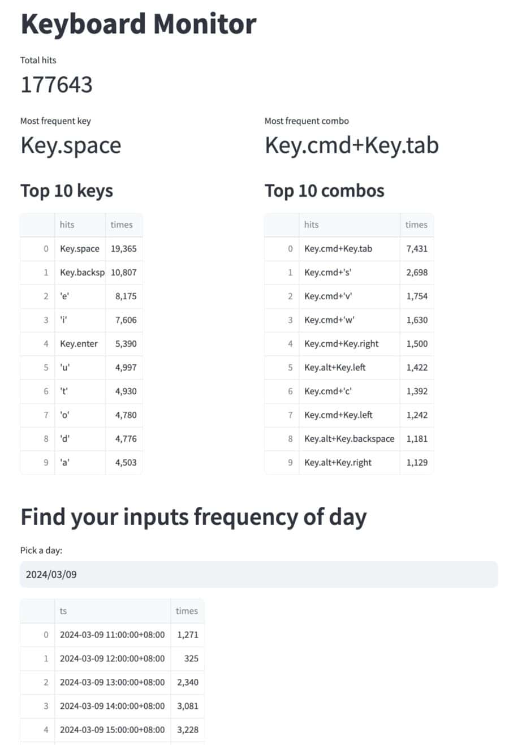Select the Key.cmd+Key.tab combo row

337,248
